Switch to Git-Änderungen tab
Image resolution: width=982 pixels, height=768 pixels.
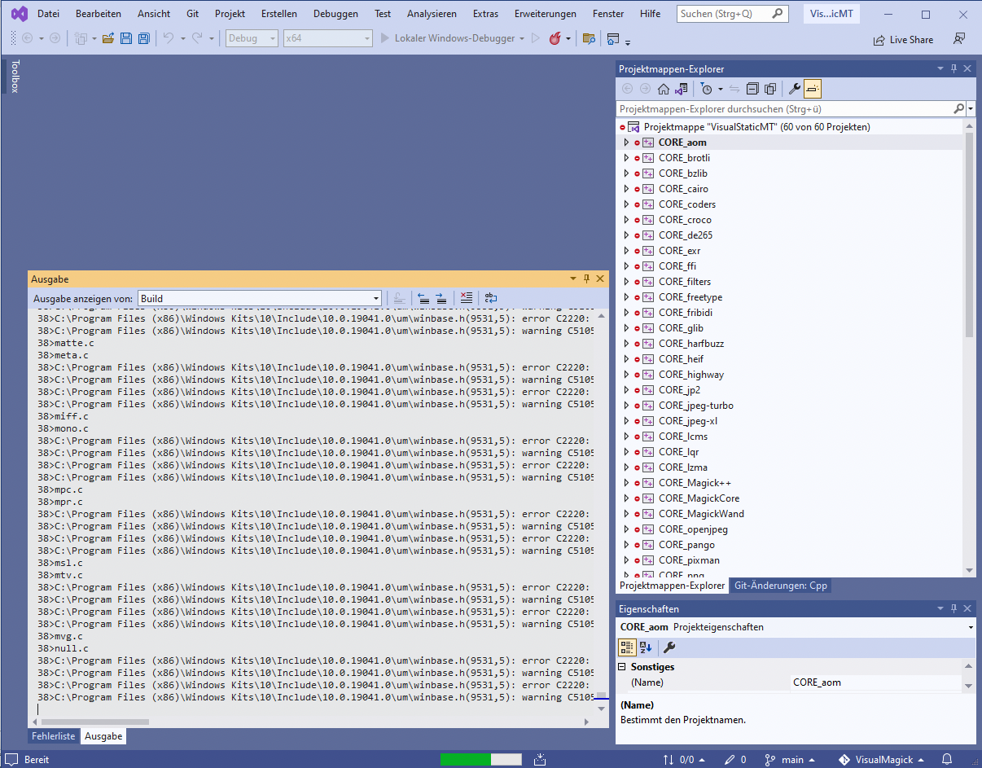click(x=781, y=586)
